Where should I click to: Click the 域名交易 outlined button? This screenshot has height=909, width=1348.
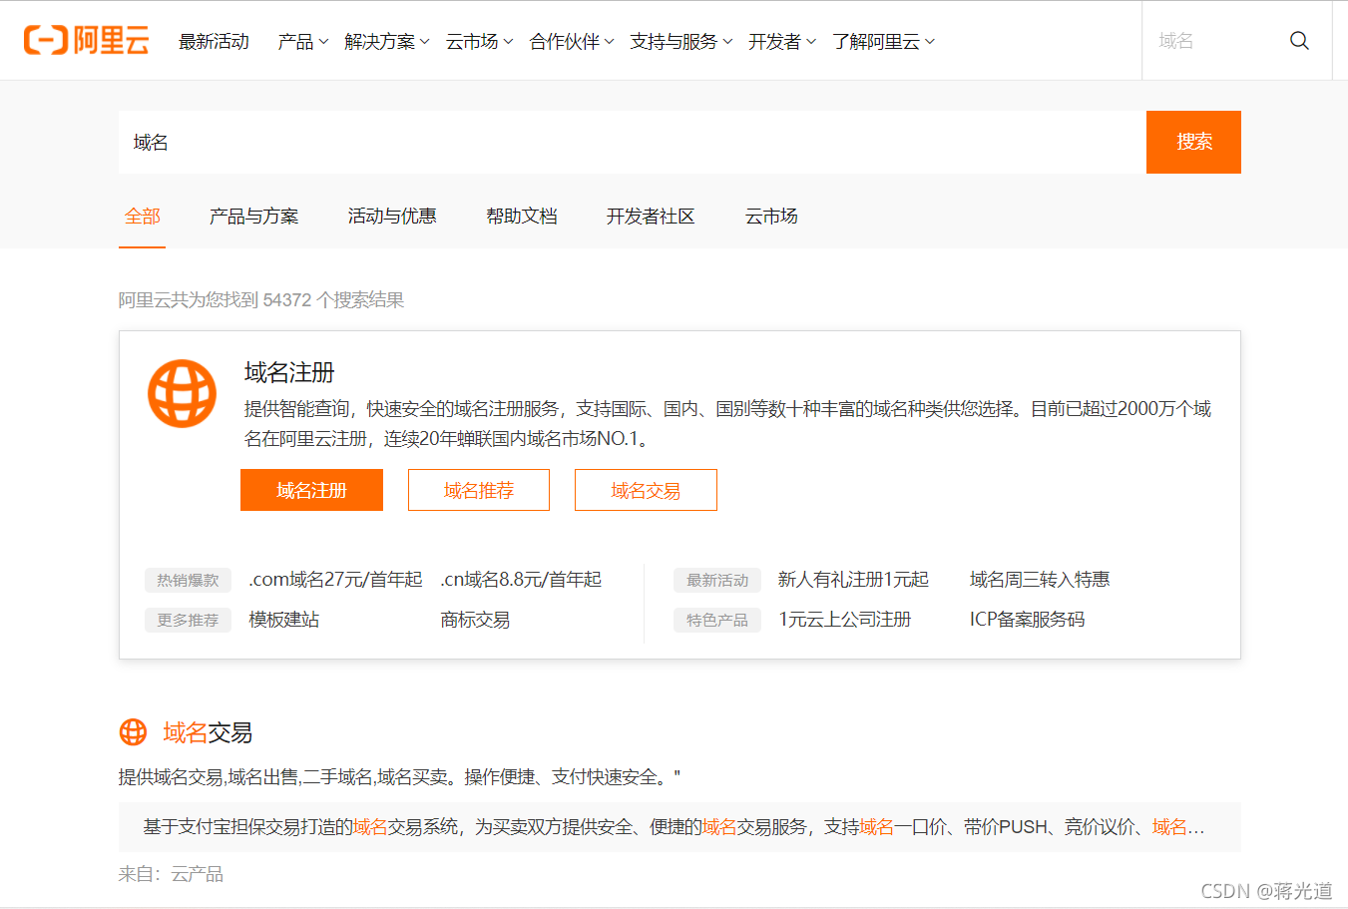[646, 490]
